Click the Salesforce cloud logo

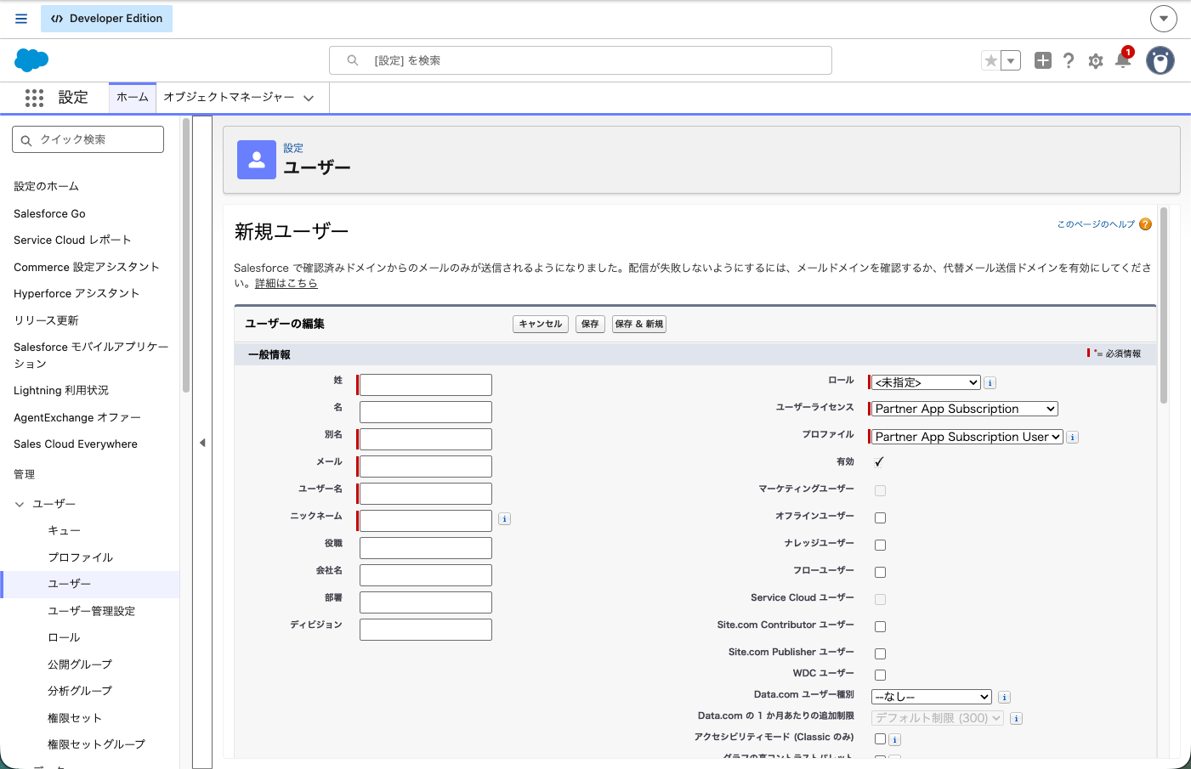click(31, 60)
